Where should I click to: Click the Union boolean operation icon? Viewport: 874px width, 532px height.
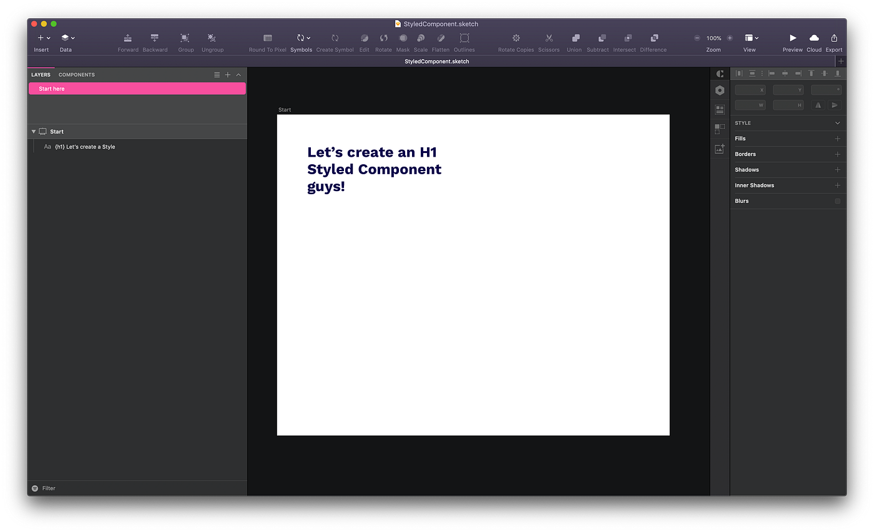tap(574, 38)
